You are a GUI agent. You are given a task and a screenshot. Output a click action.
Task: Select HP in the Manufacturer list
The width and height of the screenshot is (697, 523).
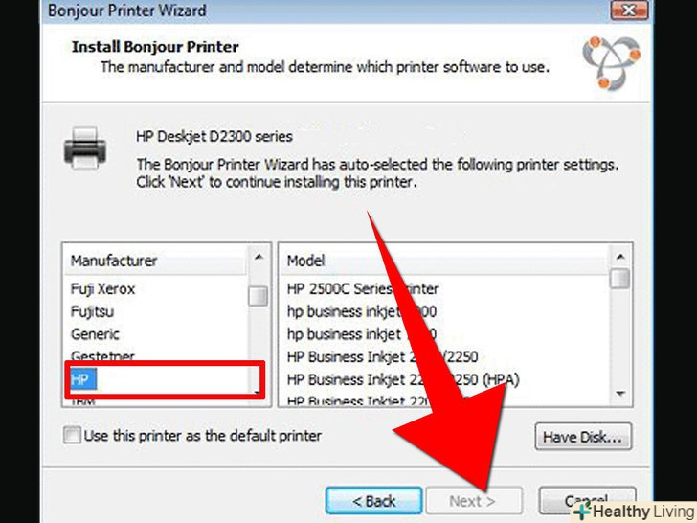coord(82,379)
